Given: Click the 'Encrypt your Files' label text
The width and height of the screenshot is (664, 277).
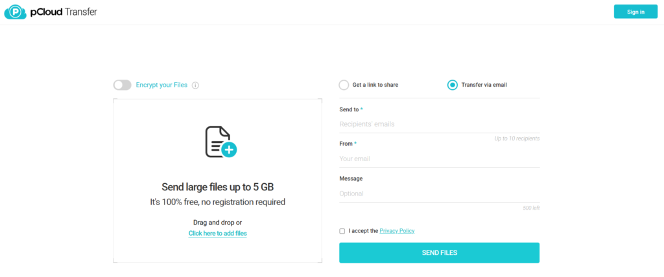Looking at the screenshot, I should click(161, 85).
